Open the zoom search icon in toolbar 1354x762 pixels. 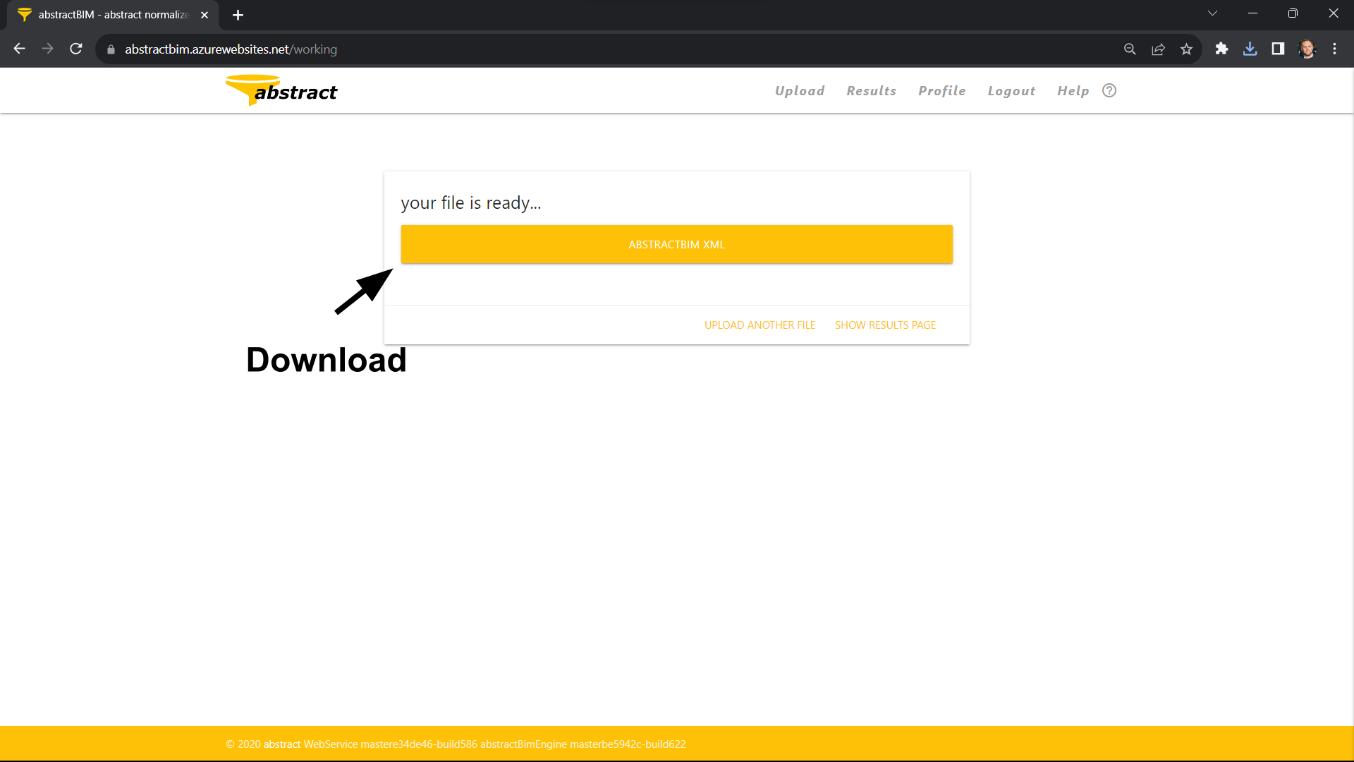[1130, 49]
